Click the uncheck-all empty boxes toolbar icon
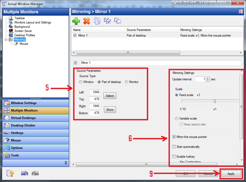Screen dimensions: 246x182 point(118,21)
